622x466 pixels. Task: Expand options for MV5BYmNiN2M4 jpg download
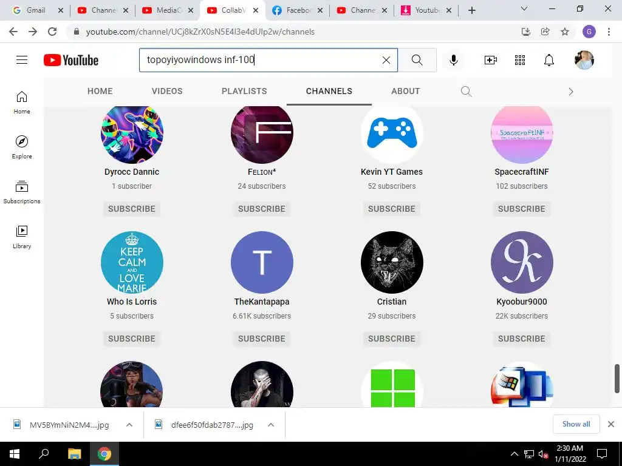pyautogui.click(x=129, y=425)
